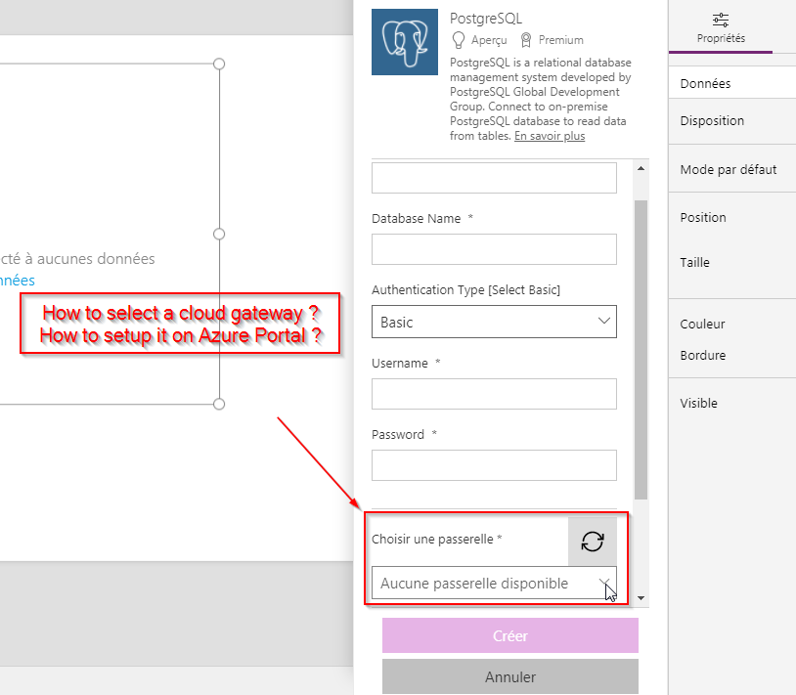796x695 pixels.
Task: Select the Données property
Action: (705, 84)
